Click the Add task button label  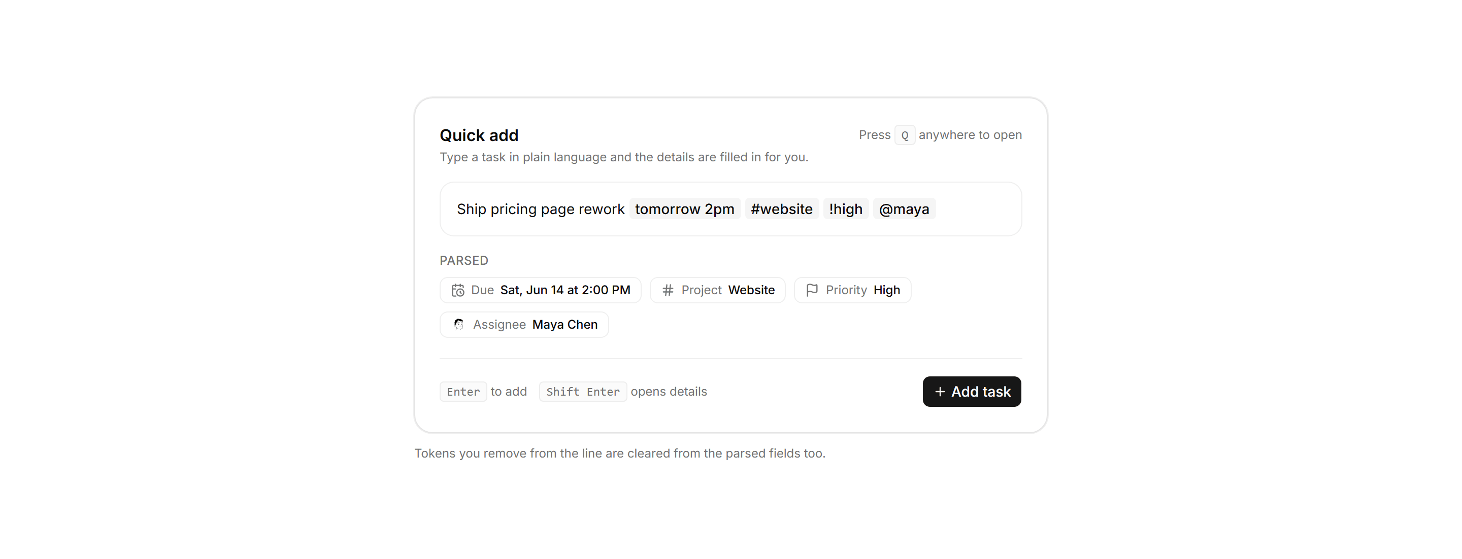click(x=981, y=392)
